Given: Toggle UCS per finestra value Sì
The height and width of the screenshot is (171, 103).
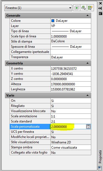Looking at the screenshot, I should coord(71,132).
